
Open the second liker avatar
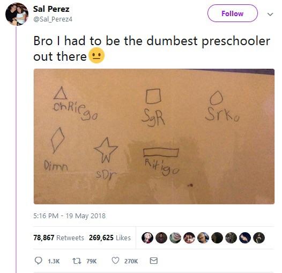pyautogui.click(x=161, y=238)
